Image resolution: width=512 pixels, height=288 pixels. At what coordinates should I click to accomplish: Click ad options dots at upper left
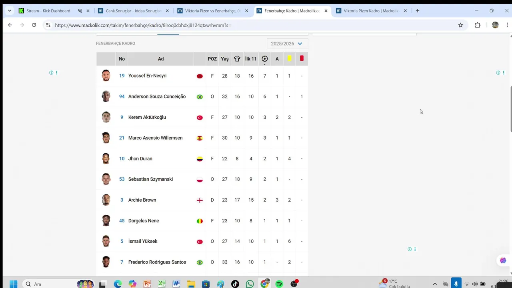coord(56,73)
